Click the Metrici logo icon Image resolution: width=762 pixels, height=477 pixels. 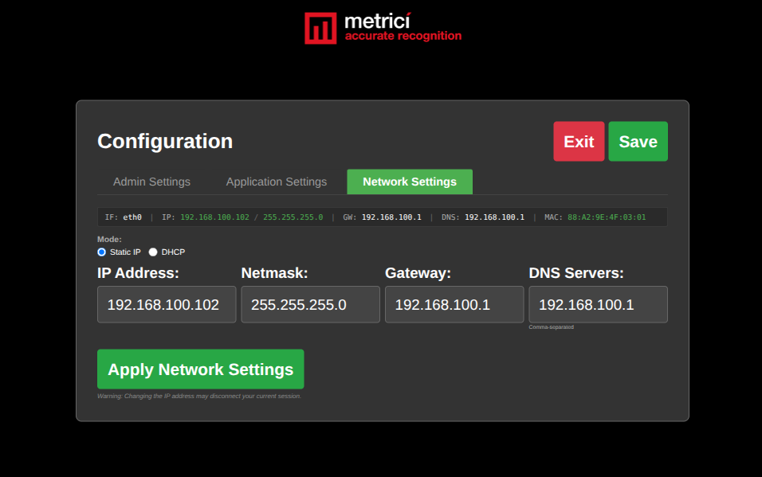click(320, 28)
